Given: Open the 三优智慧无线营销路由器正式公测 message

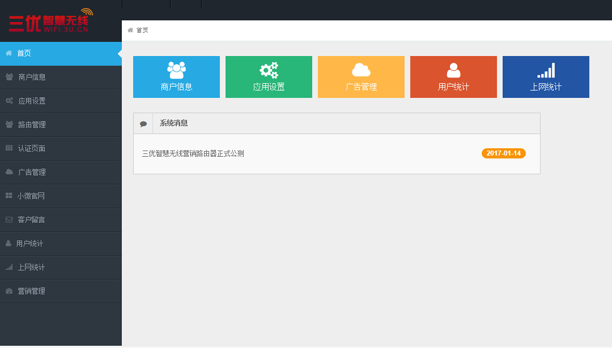Looking at the screenshot, I should coord(193,153).
